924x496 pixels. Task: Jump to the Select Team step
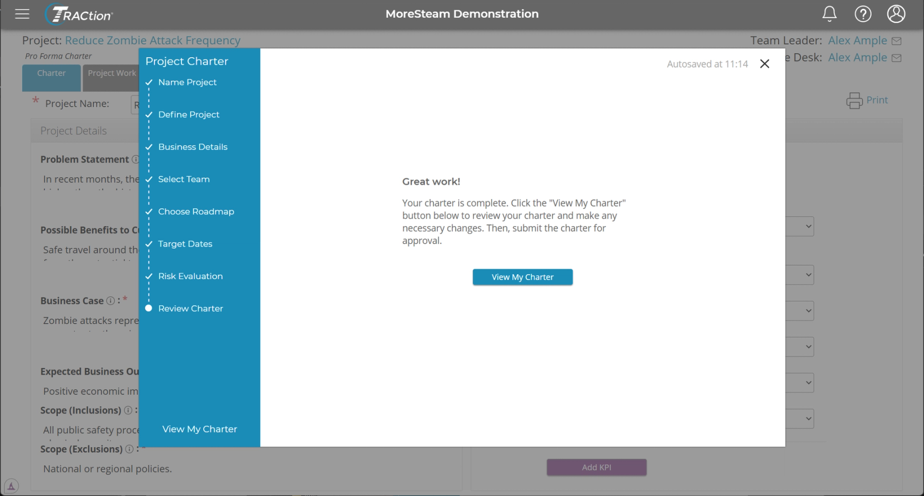[184, 179]
